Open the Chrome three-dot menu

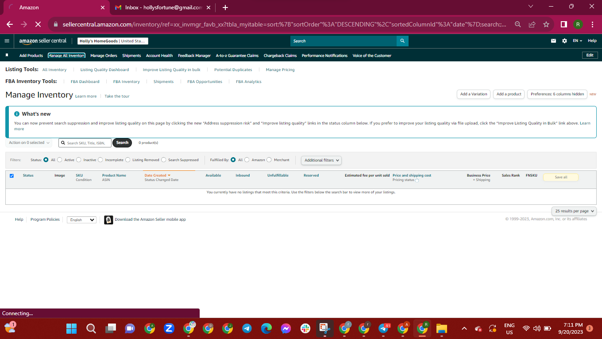click(592, 25)
